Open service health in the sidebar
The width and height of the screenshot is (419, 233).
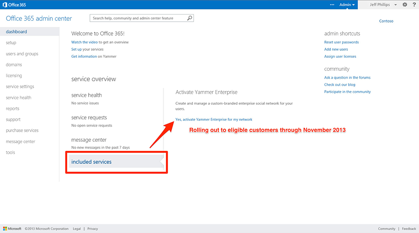18,97
